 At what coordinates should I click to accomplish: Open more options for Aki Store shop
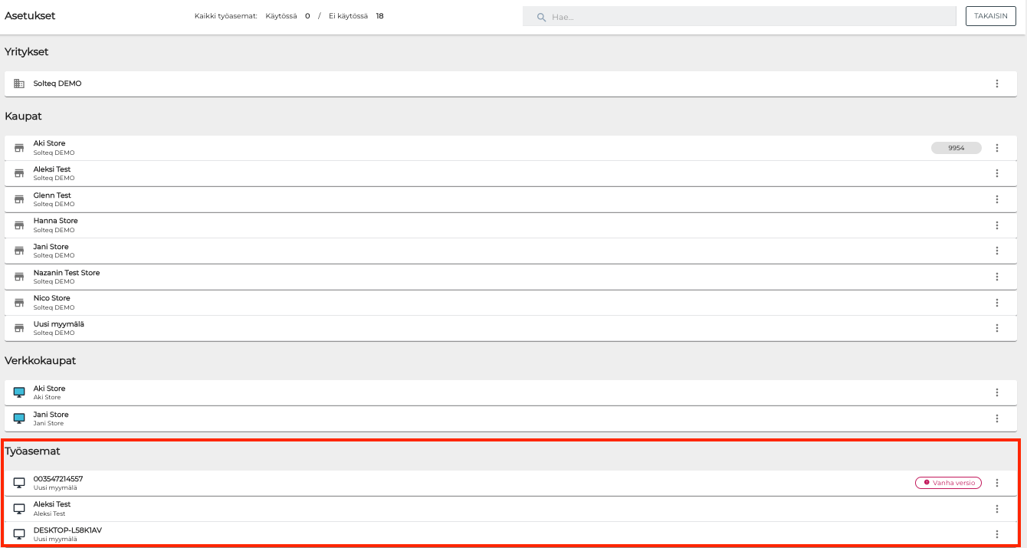coord(996,148)
